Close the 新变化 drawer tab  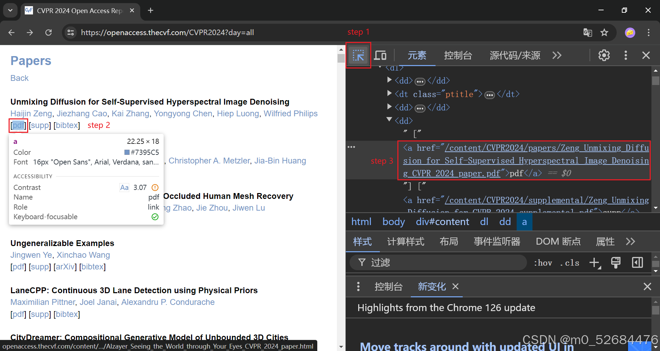tap(455, 286)
